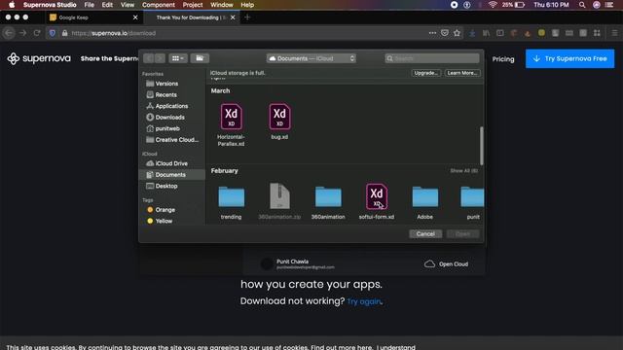Open Downloads in the sidebar
The height and width of the screenshot is (350, 623).
click(x=171, y=117)
